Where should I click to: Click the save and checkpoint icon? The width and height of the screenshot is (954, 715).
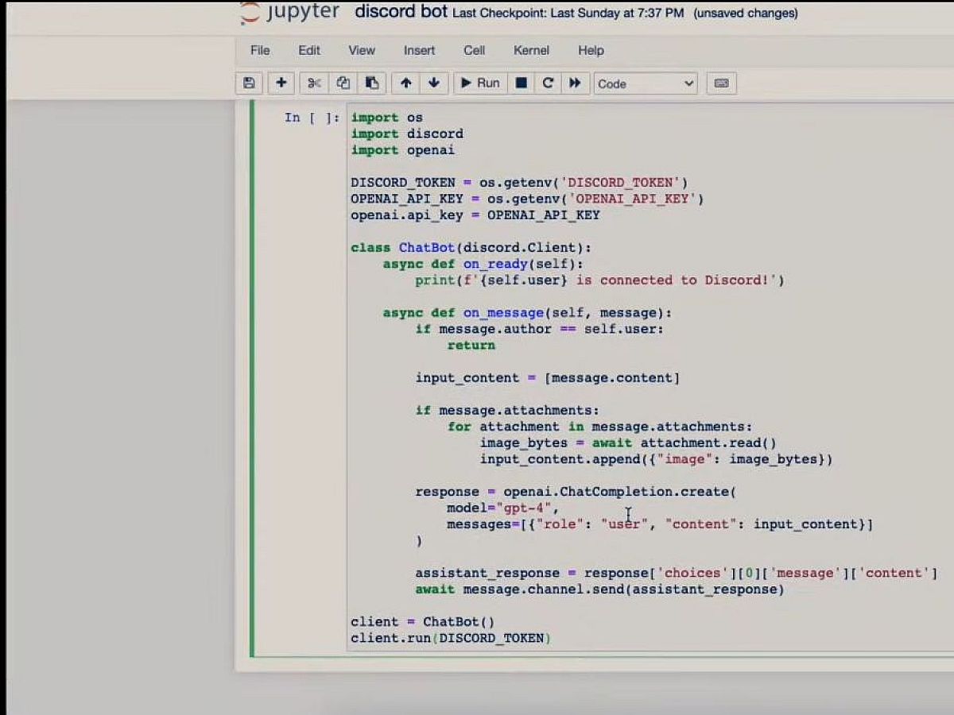(x=249, y=83)
